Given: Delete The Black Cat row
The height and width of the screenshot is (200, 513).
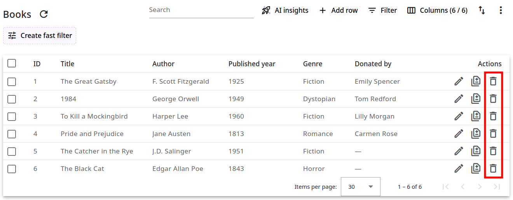Looking at the screenshot, I should tap(493, 169).
